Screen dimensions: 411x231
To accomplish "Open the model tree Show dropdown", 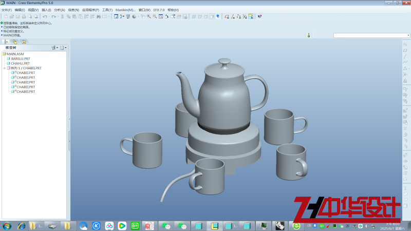I will [x=63, y=48].
